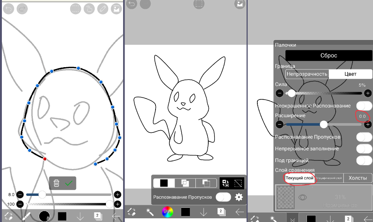Open the ruler tool in the left panel

coord(103,9)
